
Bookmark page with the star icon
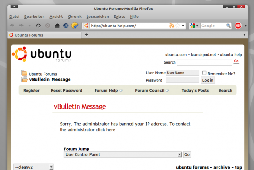178,25
